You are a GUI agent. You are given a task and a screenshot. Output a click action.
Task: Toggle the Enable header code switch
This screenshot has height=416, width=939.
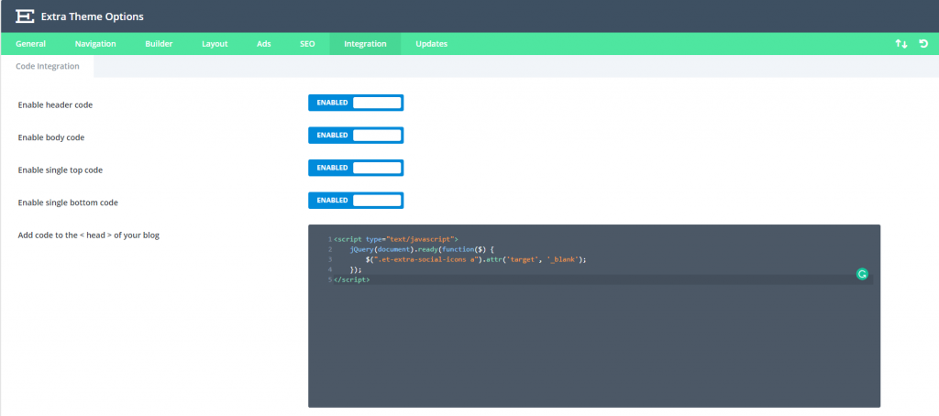356,103
